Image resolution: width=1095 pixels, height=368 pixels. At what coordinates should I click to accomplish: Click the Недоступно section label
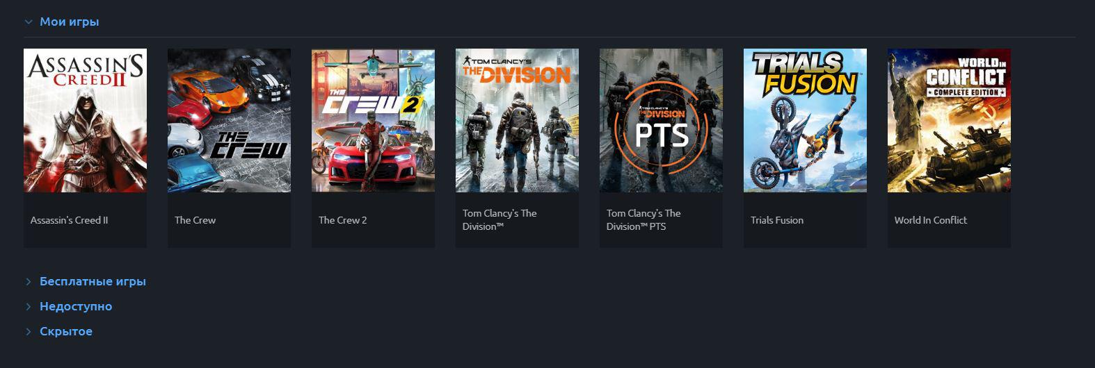[x=76, y=307]
